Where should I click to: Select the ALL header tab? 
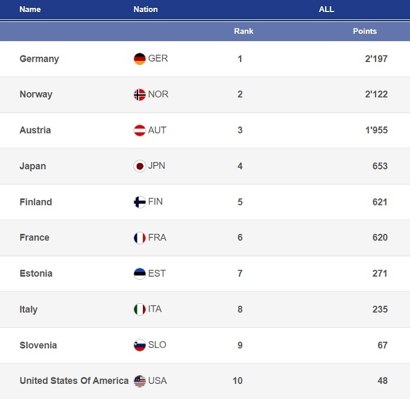[x=326, y=10]
